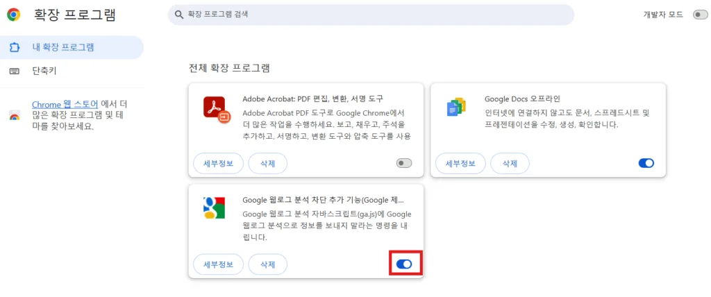Screen dimensions: 711x297
Task: Click the Chrome Web Store rainbow icon
Action: coord(15,116)
